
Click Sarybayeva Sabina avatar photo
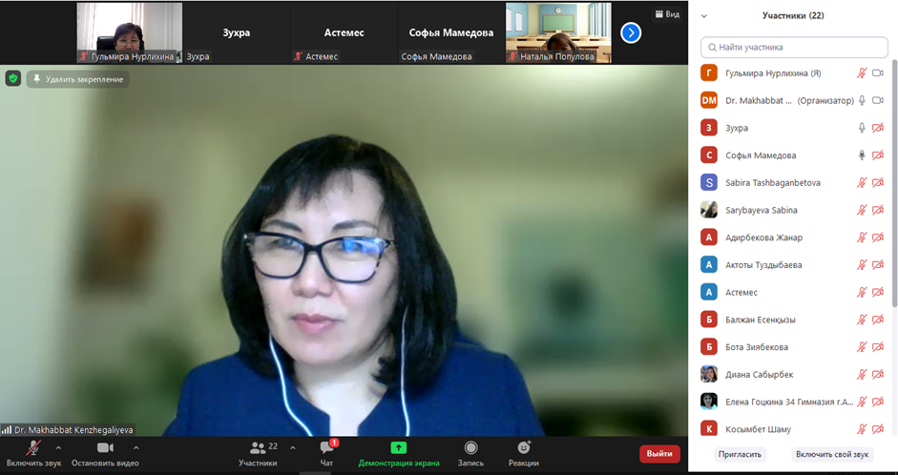coord(709,210)
